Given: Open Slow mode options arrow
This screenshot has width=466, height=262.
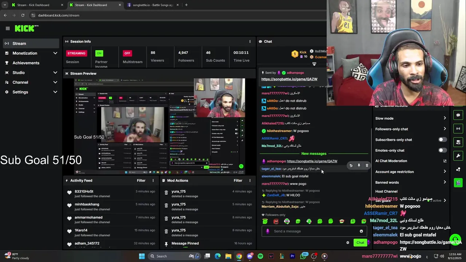Looking at the screenshot, I should tap(445, 118).
